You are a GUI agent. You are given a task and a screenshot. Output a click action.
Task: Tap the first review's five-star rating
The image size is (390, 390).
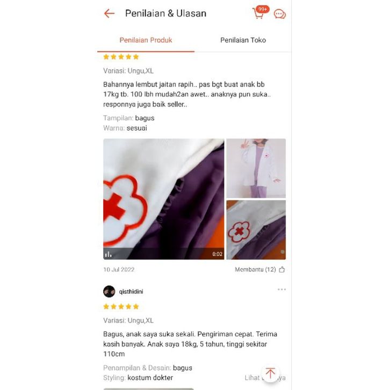(121, 57)
